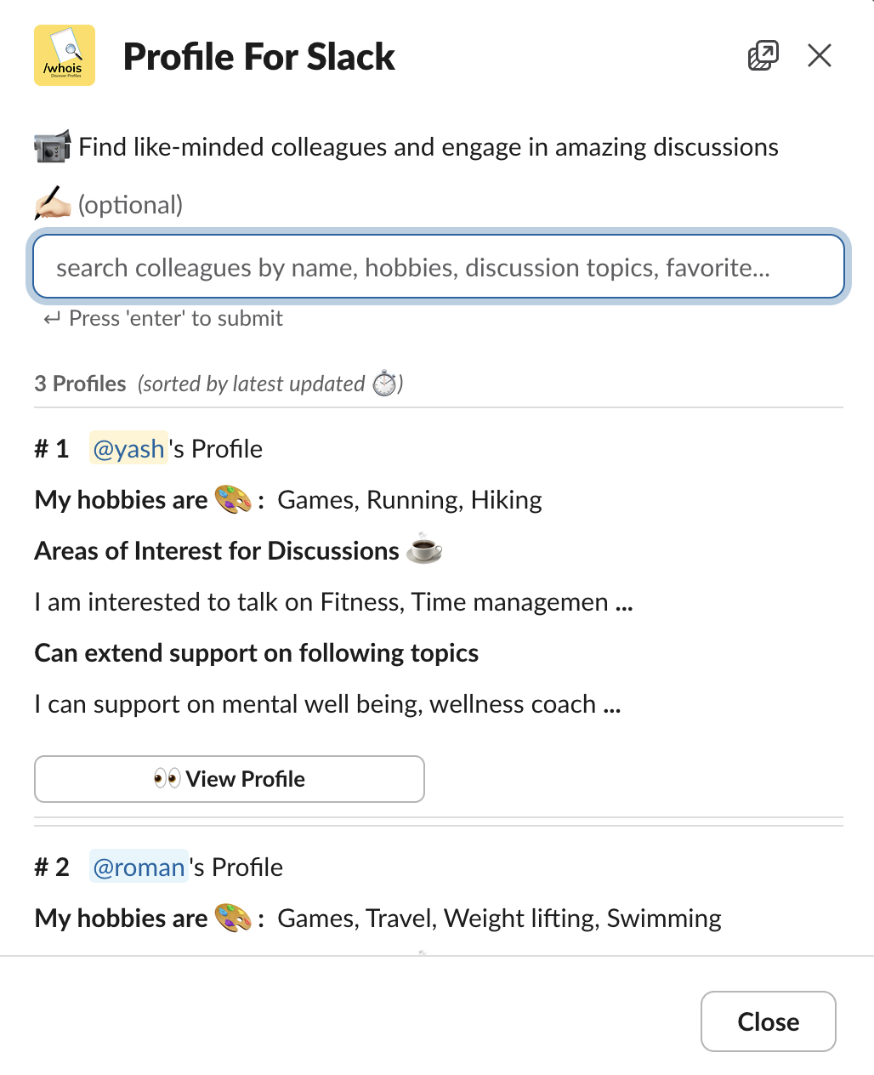The width and height of the screenshot is (874, 1075).
Task: Click the Close button at the bottom
Action: (x=768, y=1021)
